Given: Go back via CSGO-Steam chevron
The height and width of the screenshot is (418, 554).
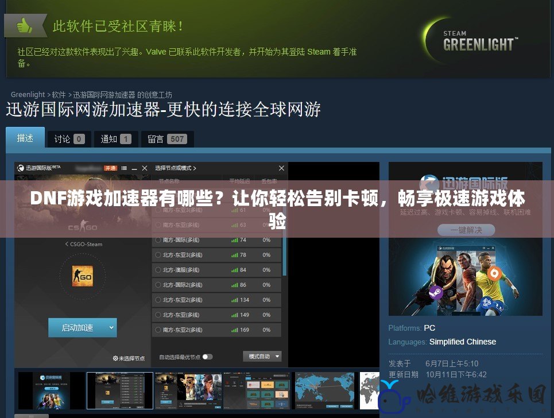Looking at the screenshot, I should click(67, 244).
